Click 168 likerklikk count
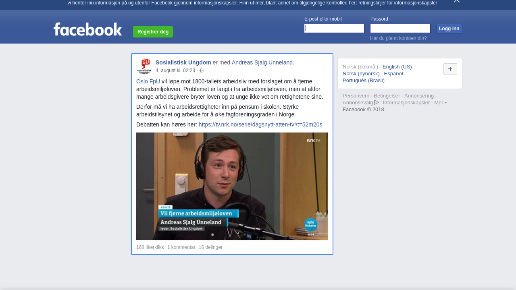Image resolution: width=516 pixels, height=290 pixels. click(x=150, y=247)
